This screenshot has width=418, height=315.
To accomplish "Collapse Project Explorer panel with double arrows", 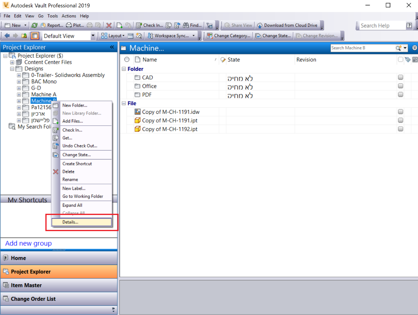I will tap(112, 47).
